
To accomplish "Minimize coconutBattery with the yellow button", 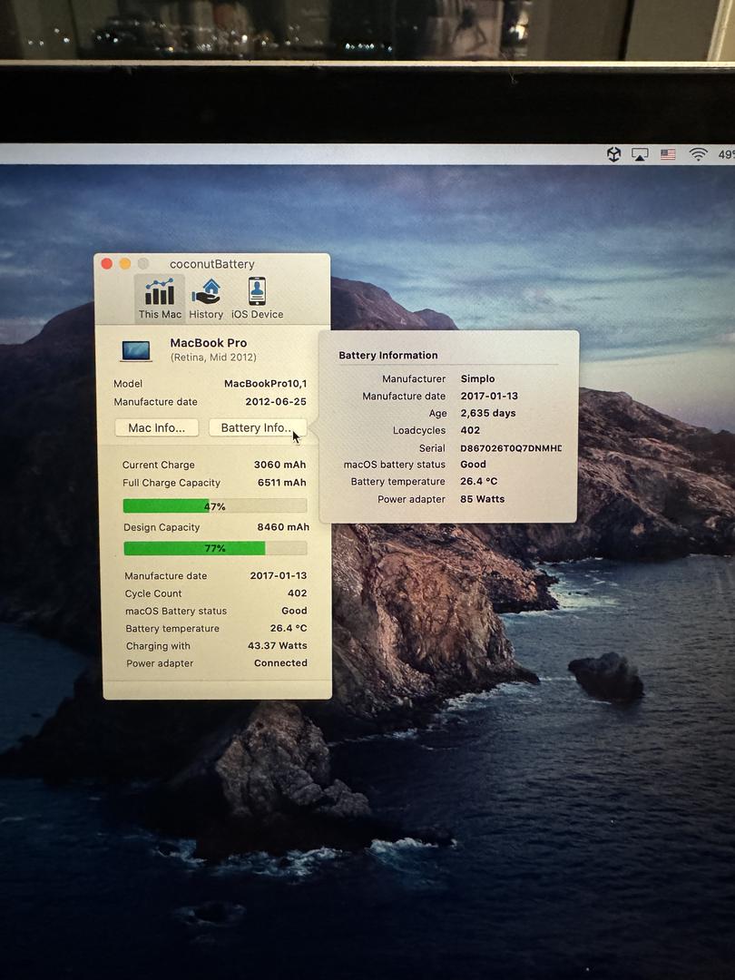I will (125, 264).
